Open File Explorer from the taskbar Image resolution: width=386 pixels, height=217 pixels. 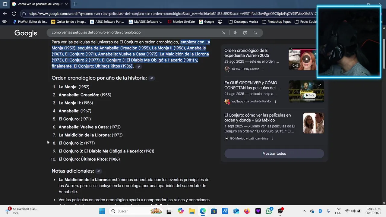click(x=191, y=211)
